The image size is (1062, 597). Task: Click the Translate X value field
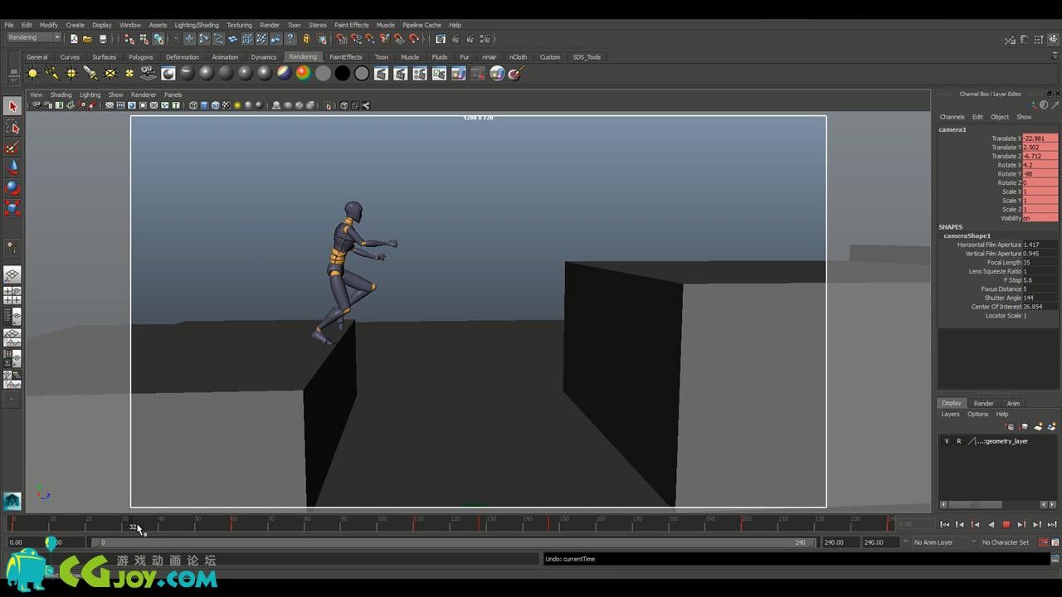(1040, 138)
